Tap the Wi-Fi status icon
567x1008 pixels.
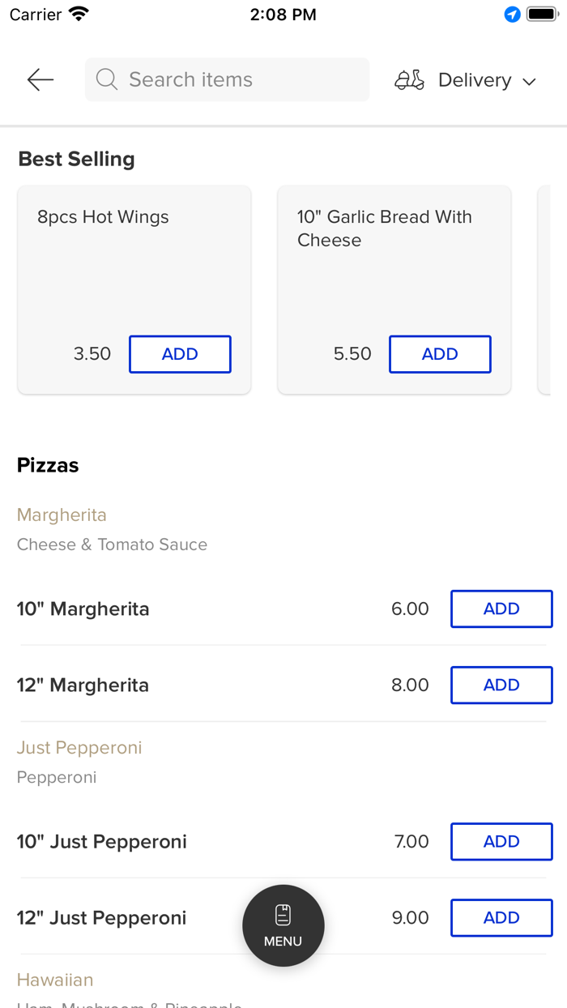79,15
